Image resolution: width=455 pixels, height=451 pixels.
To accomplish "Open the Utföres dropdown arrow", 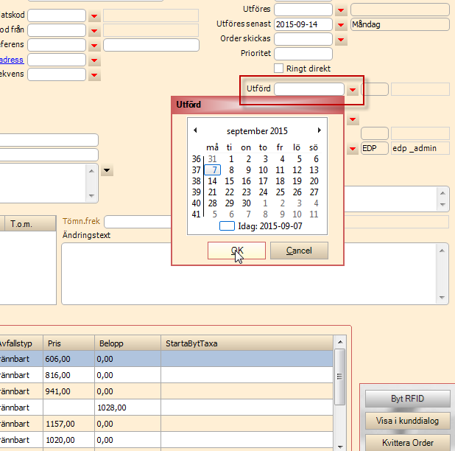I will point(340,10).
